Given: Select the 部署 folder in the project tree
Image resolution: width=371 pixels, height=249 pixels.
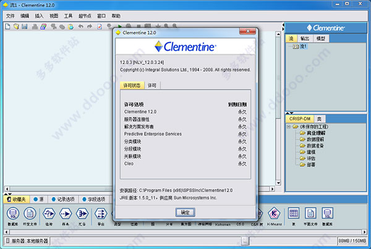Looking at the screenshot, I should [308, 164].
